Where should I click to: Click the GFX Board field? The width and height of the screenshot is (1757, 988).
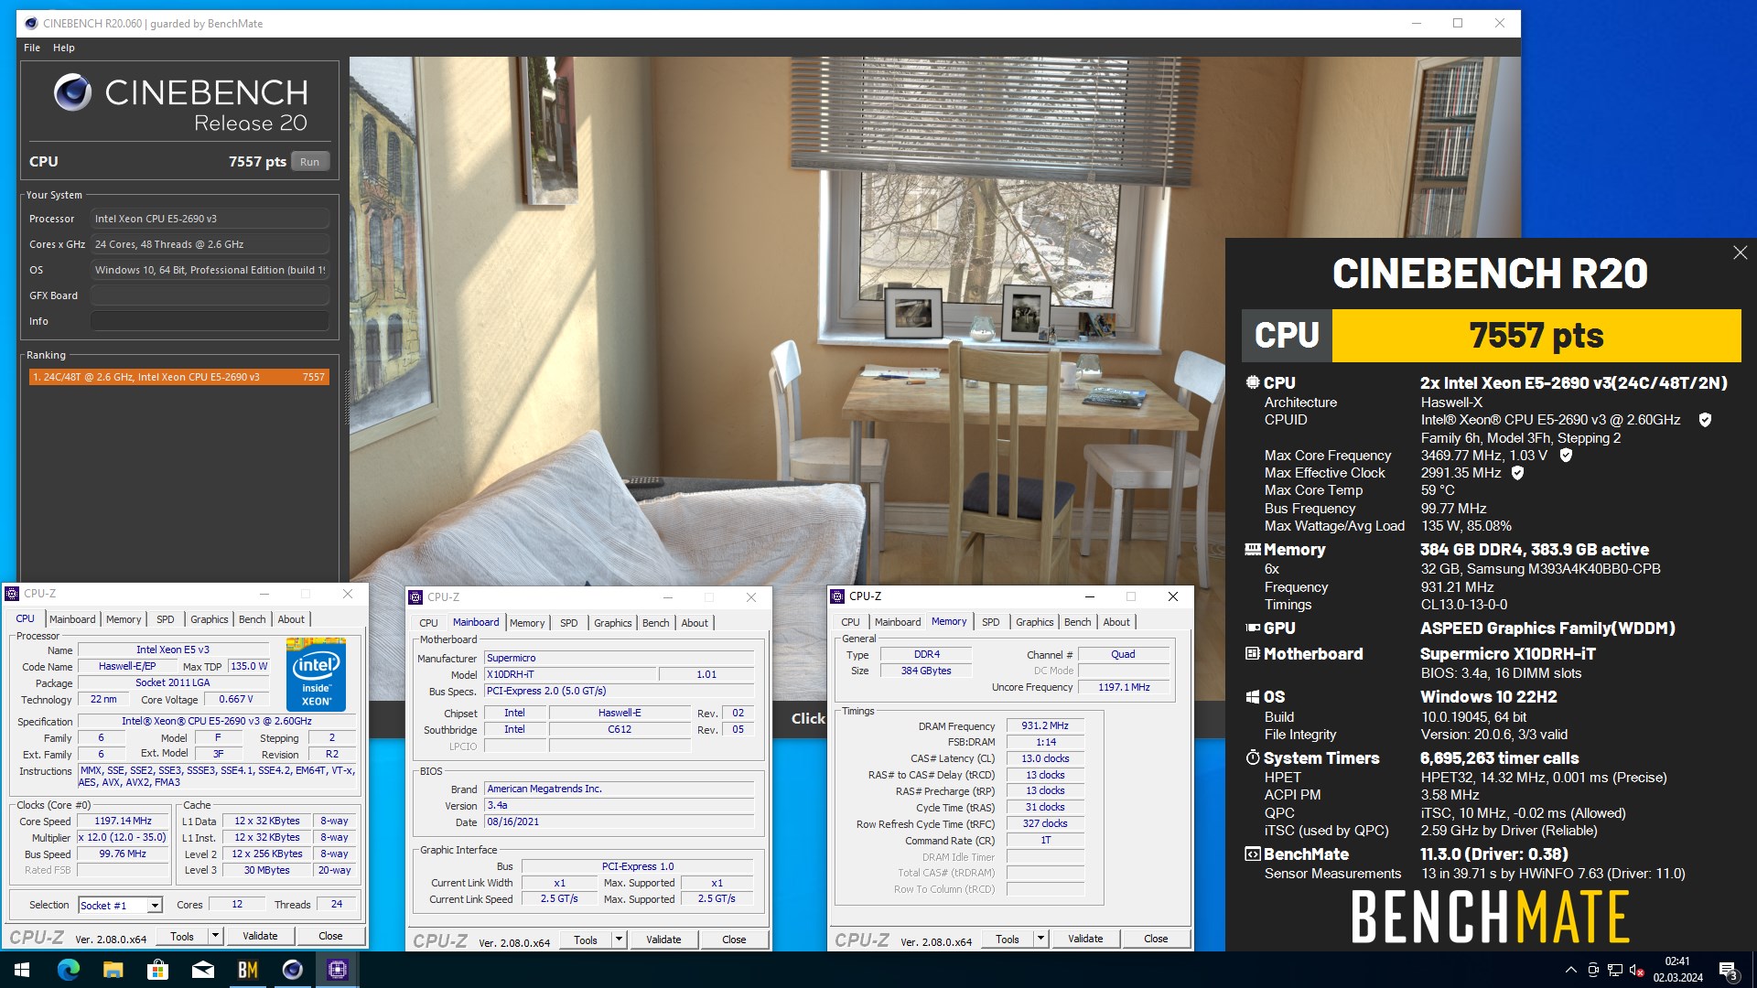click(210, 295)
